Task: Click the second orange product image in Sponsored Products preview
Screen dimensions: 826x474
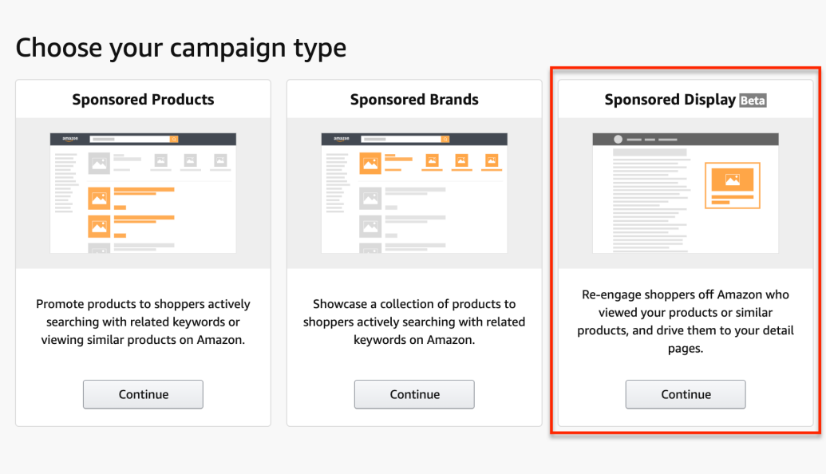Action: coord(99,227)
